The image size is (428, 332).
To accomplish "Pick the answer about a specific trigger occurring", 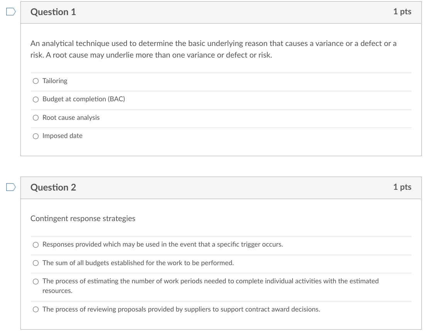I will click(36, 244).
